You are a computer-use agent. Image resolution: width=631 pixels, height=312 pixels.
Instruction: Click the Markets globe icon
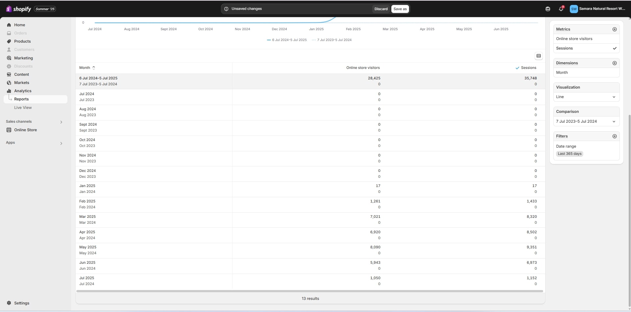[9, 83]
